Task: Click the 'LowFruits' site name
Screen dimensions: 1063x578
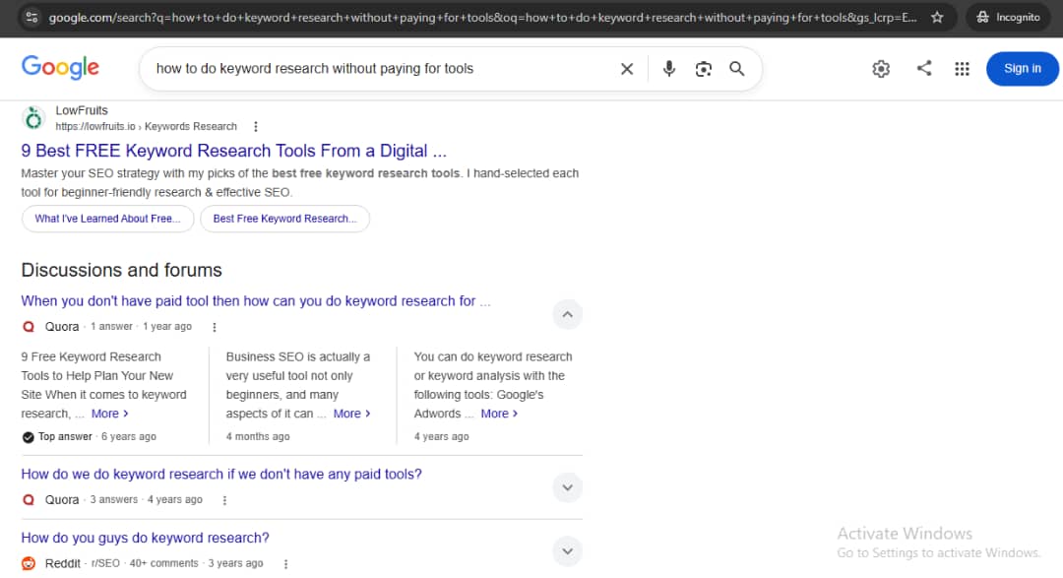Action: [82, 110]
